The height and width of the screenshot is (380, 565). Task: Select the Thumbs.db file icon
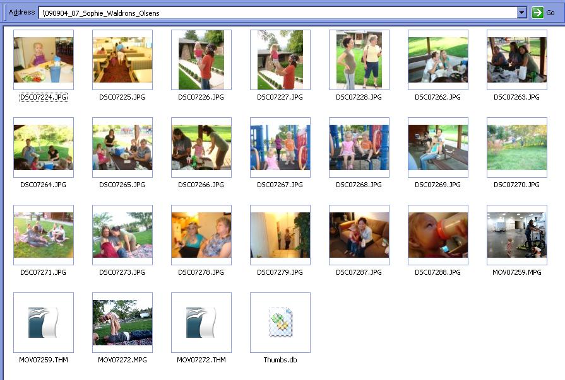[280, 323]
